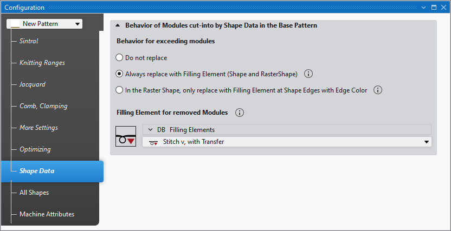Switch to Knitting Ranges tab

42,63
